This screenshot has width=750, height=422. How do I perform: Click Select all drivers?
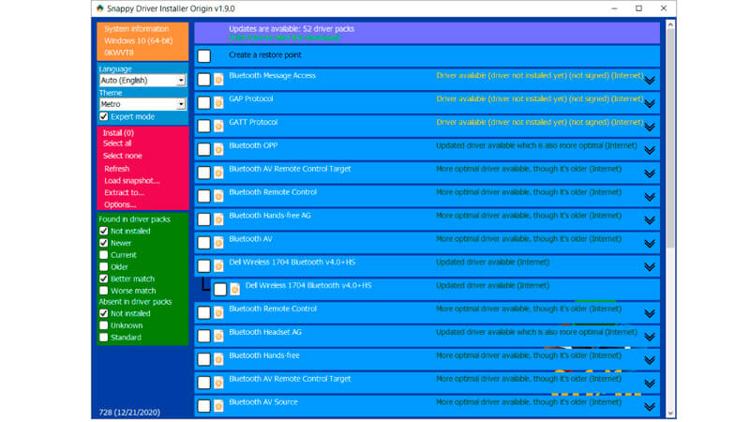click(x=117, y=143)
